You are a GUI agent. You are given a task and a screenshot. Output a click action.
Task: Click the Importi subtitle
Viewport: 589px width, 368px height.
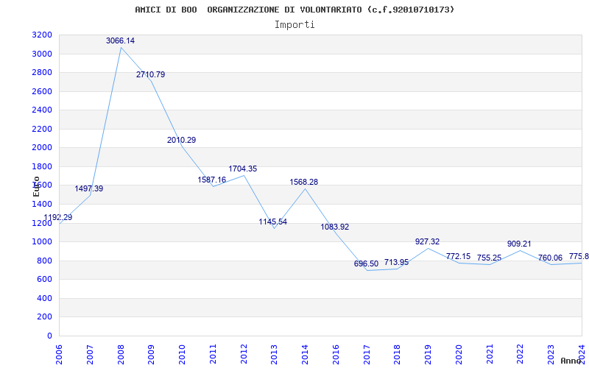pos(294,25)
